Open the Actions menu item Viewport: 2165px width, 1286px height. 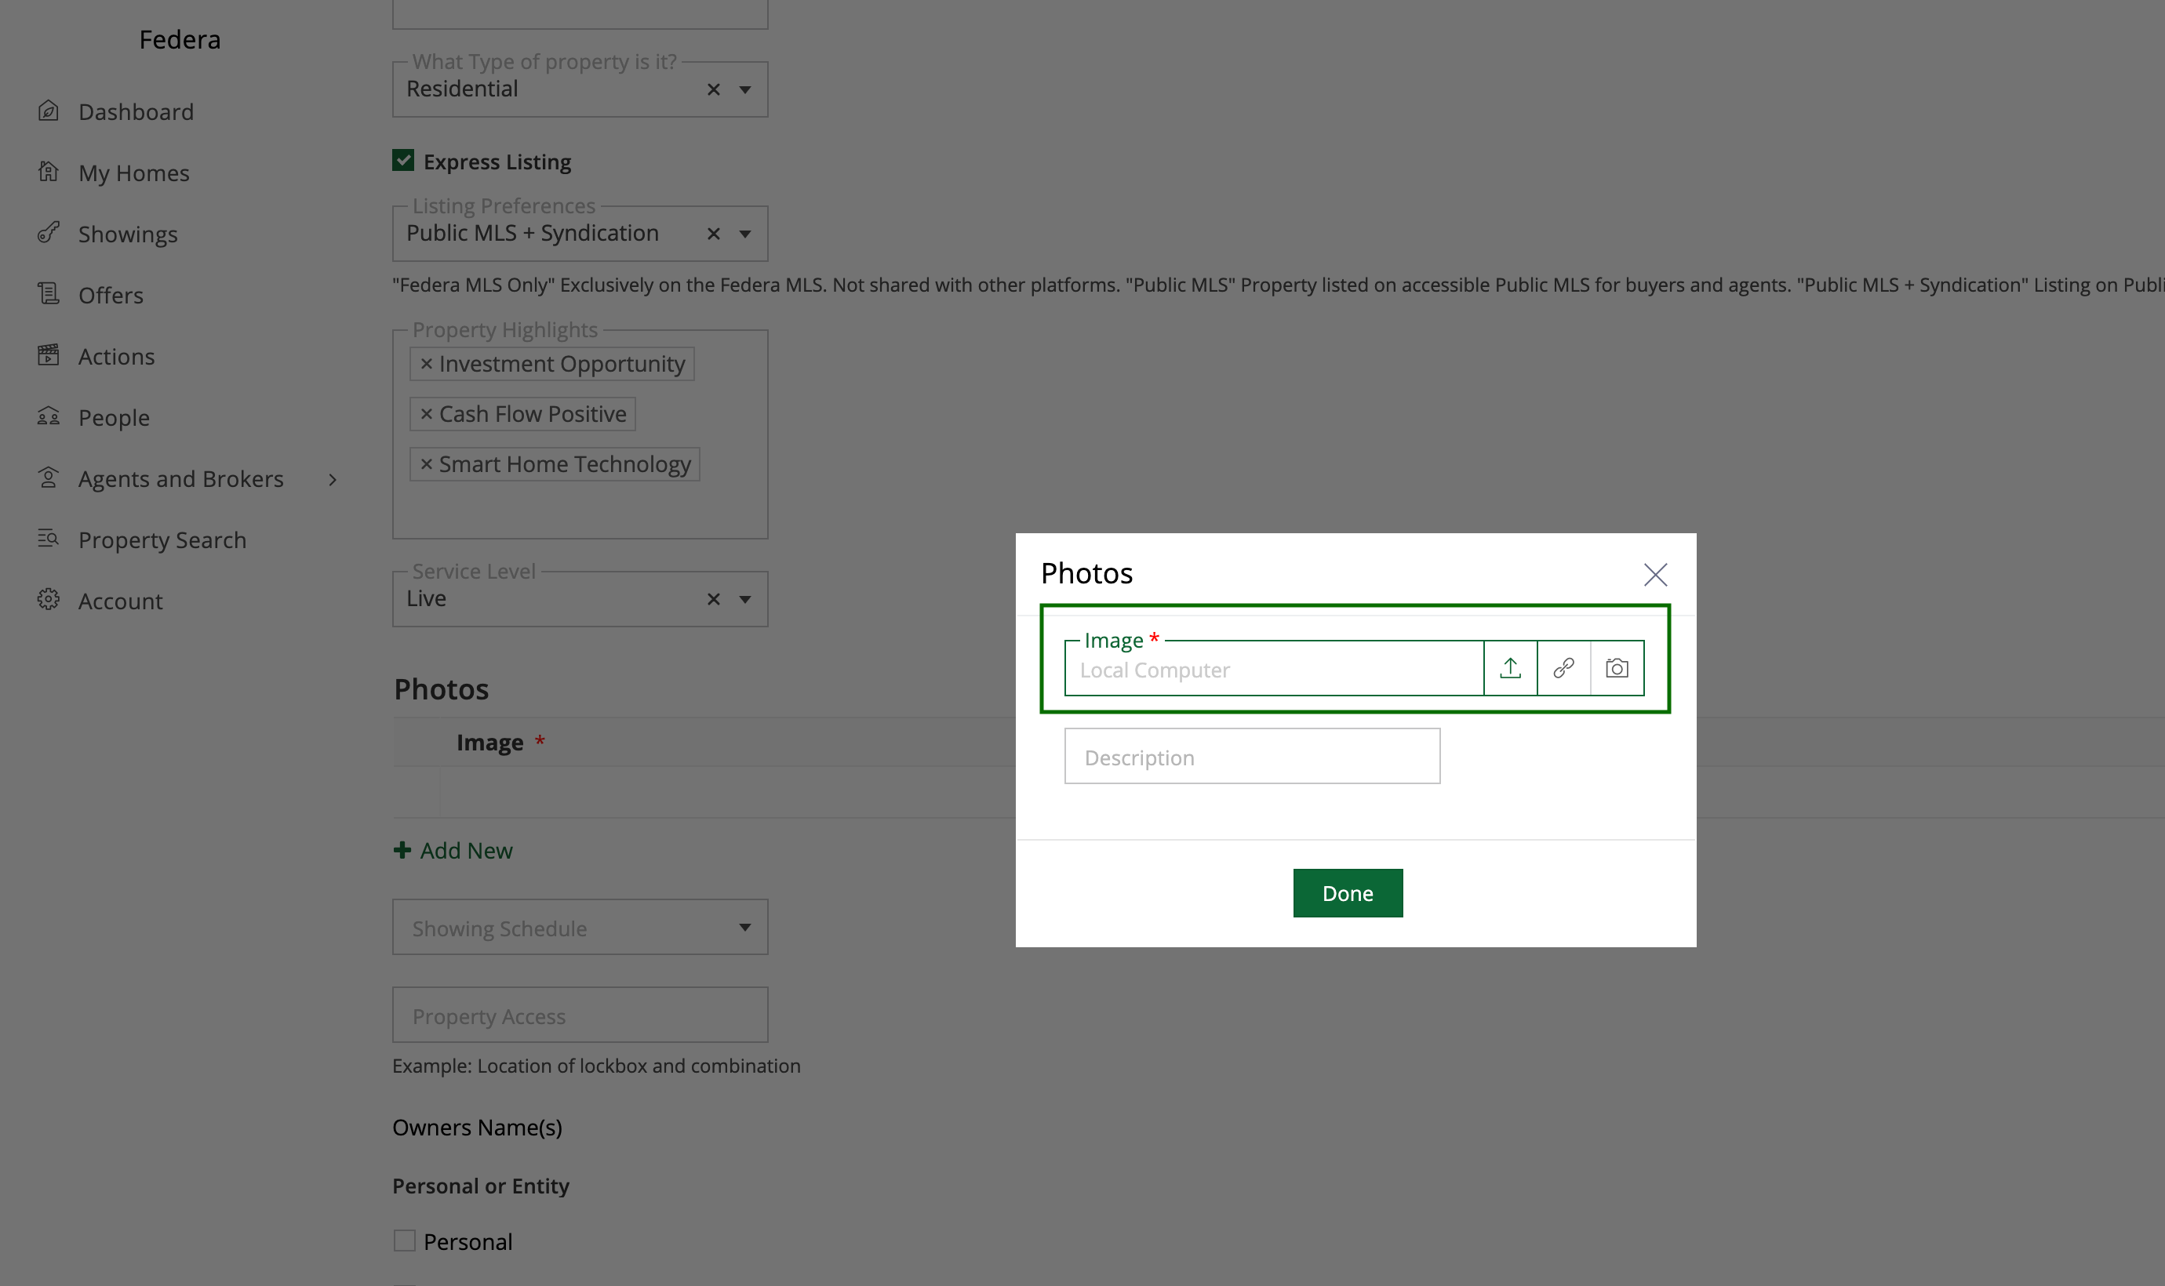click(x=117, y=356)
